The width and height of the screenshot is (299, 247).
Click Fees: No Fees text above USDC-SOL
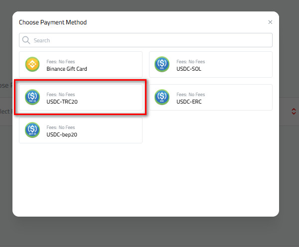coord(191,62)
